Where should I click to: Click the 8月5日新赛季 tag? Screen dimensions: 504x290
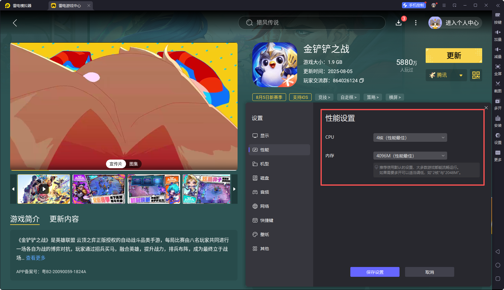269,97
